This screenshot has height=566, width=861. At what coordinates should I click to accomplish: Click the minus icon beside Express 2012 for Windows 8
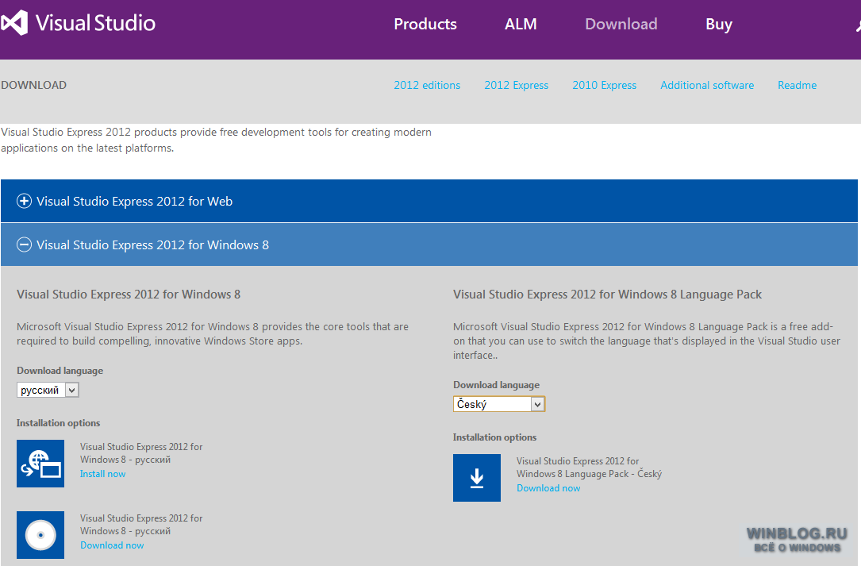24,244
